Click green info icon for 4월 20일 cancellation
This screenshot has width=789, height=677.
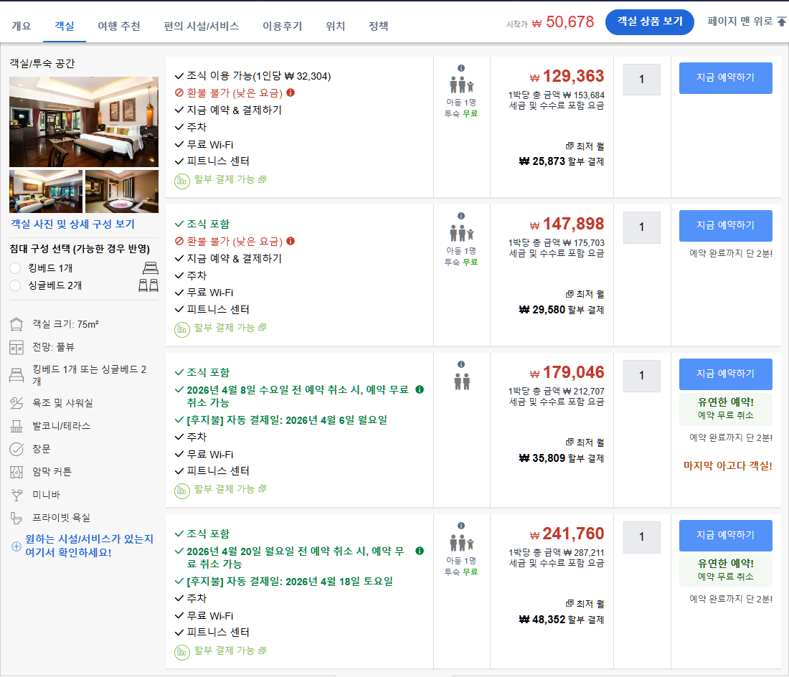tap(419, 551)
